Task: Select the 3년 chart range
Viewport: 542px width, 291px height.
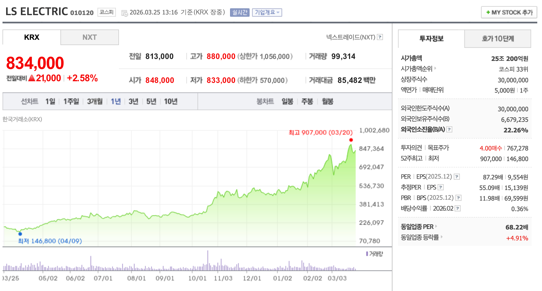Action: point(133,102)
